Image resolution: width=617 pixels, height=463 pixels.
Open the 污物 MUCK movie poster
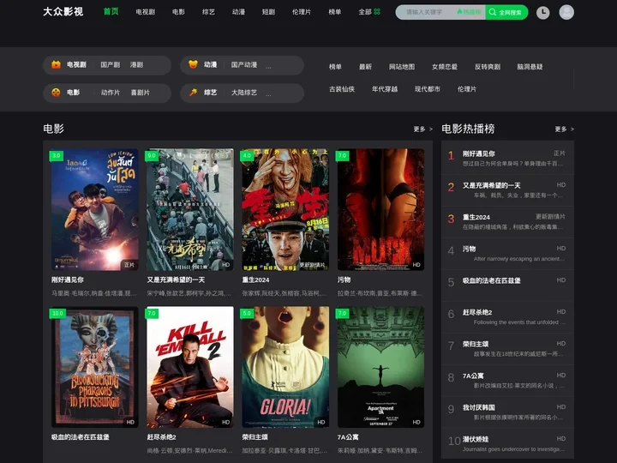click(x=380, y=209)
